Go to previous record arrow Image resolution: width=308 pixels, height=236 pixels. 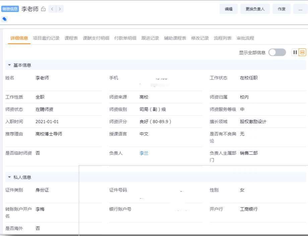click(52, 9)
